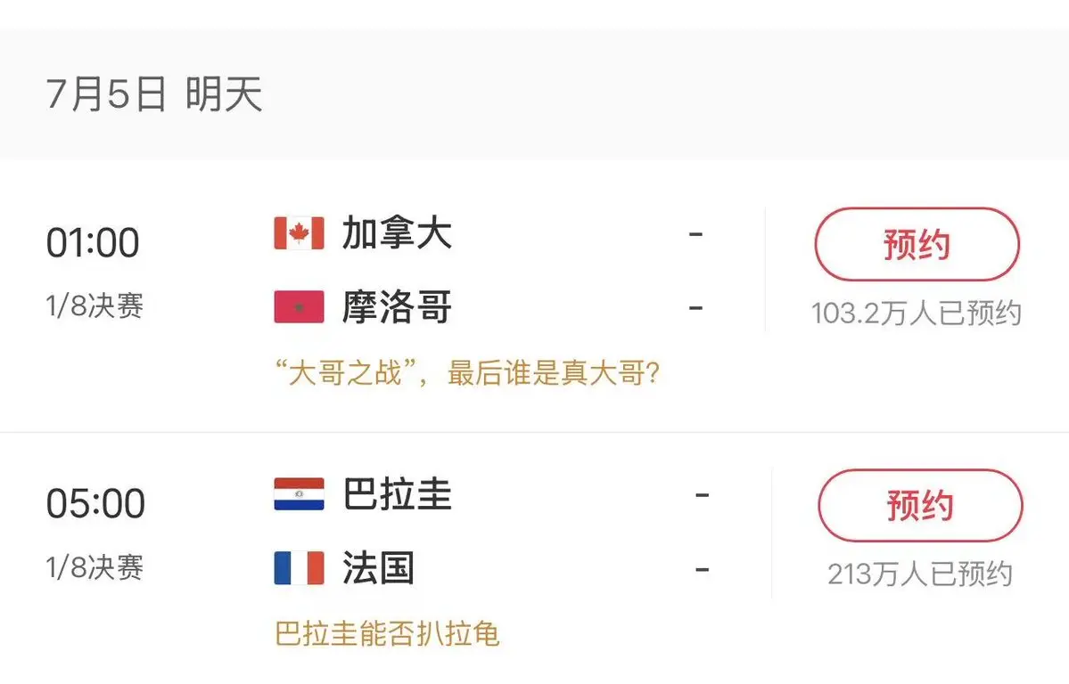Tap 1/8决赛 label under 01:00
The height and width of the screenshot is (684, 1069).
pyautogui.click(x=95, y=305)
